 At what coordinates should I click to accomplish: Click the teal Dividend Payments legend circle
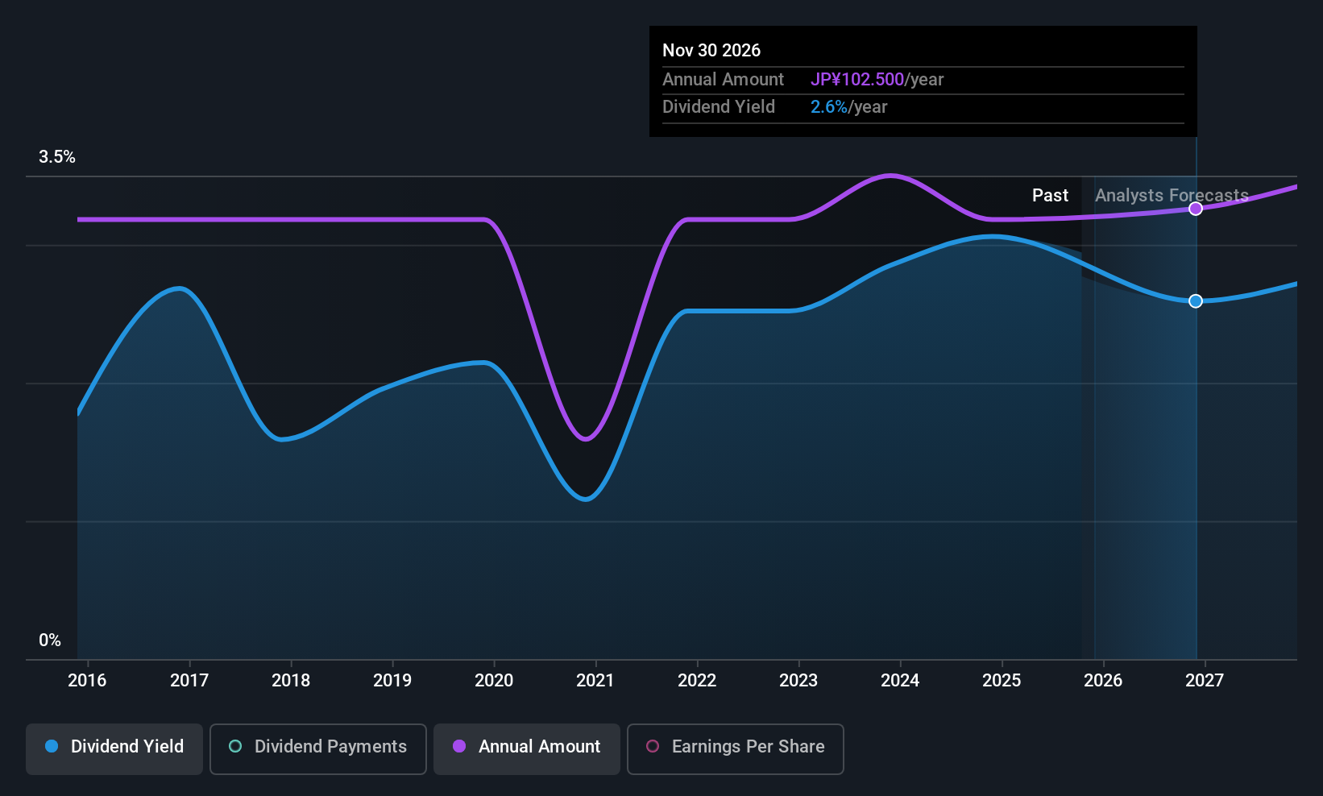pyautogui.click(x=235, y=746)
